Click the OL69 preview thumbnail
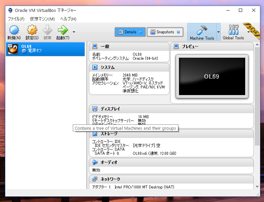This screenshot has height=202, width=264. coord(212,76)
